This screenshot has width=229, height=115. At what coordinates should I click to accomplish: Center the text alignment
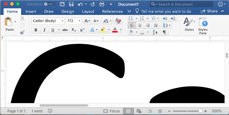pos(140,26)
